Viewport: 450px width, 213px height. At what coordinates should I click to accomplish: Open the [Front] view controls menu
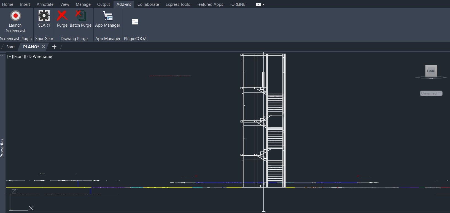tap(19, 57)
